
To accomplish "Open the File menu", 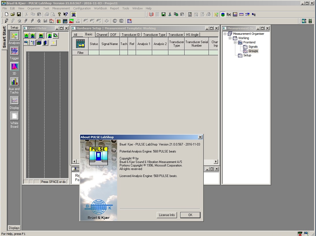I will (4, 8).
